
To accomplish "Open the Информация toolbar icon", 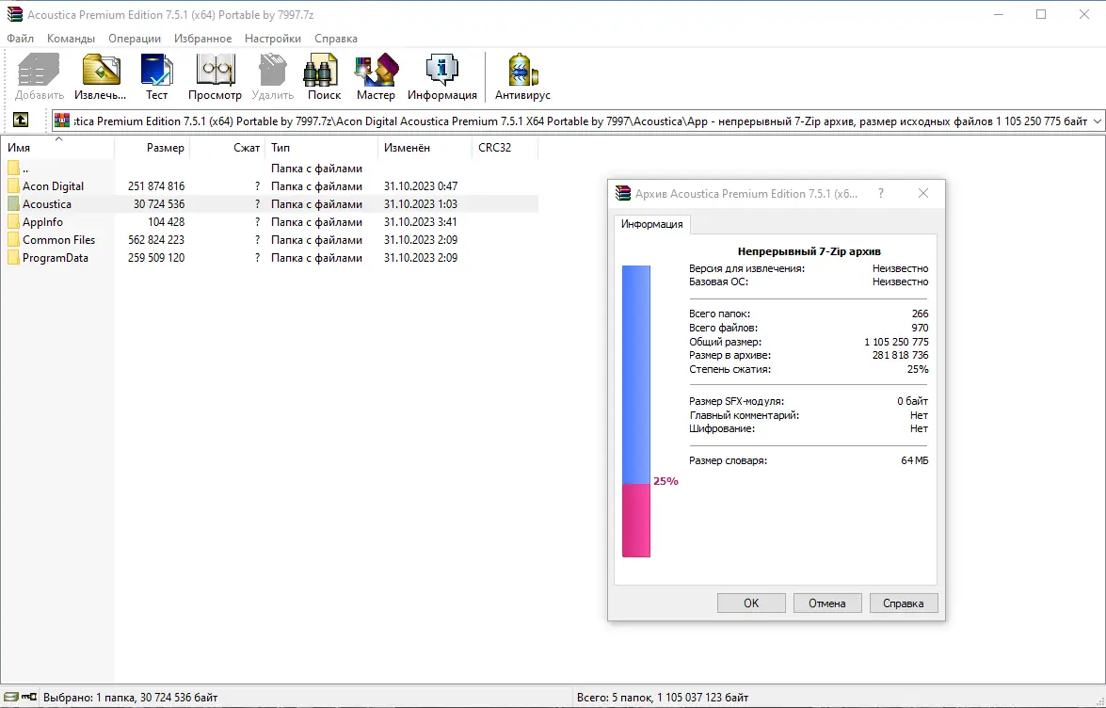I will pos(442,71).
